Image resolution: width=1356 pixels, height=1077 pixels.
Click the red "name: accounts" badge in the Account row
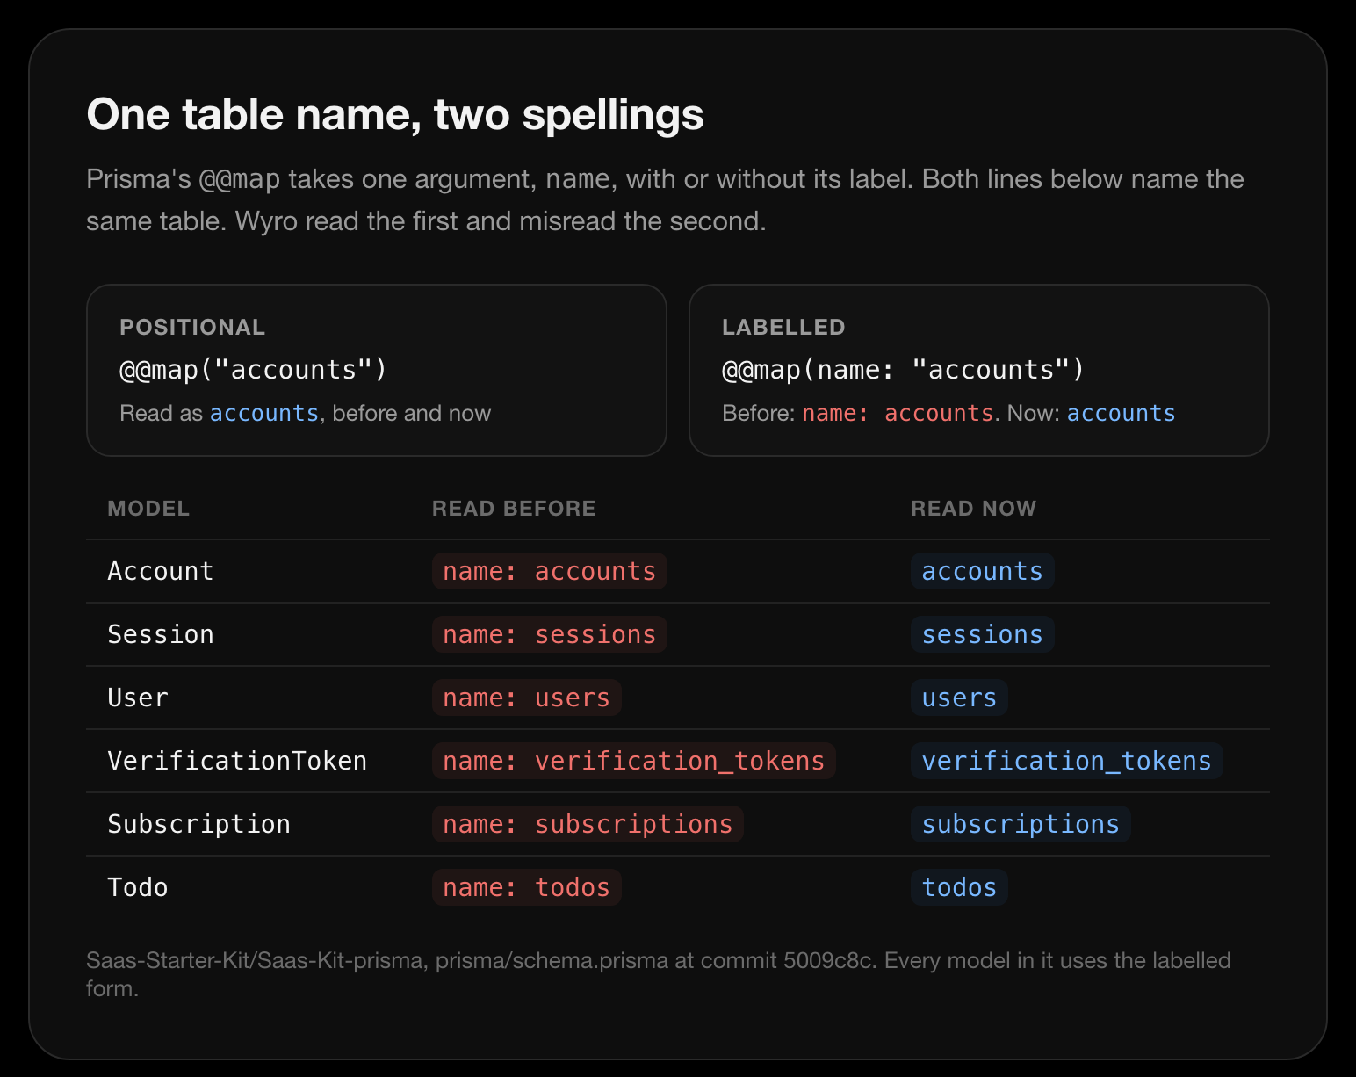550,571
